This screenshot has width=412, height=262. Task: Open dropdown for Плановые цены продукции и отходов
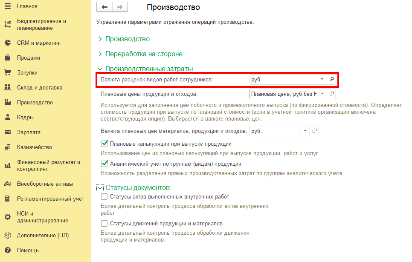322,94
